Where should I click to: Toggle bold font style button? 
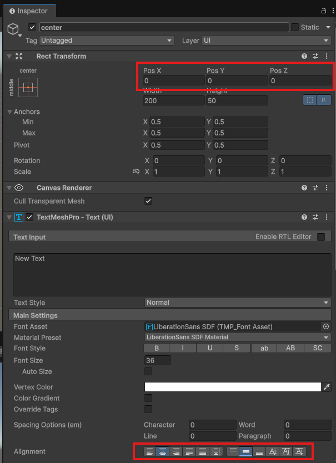[157, 348]
